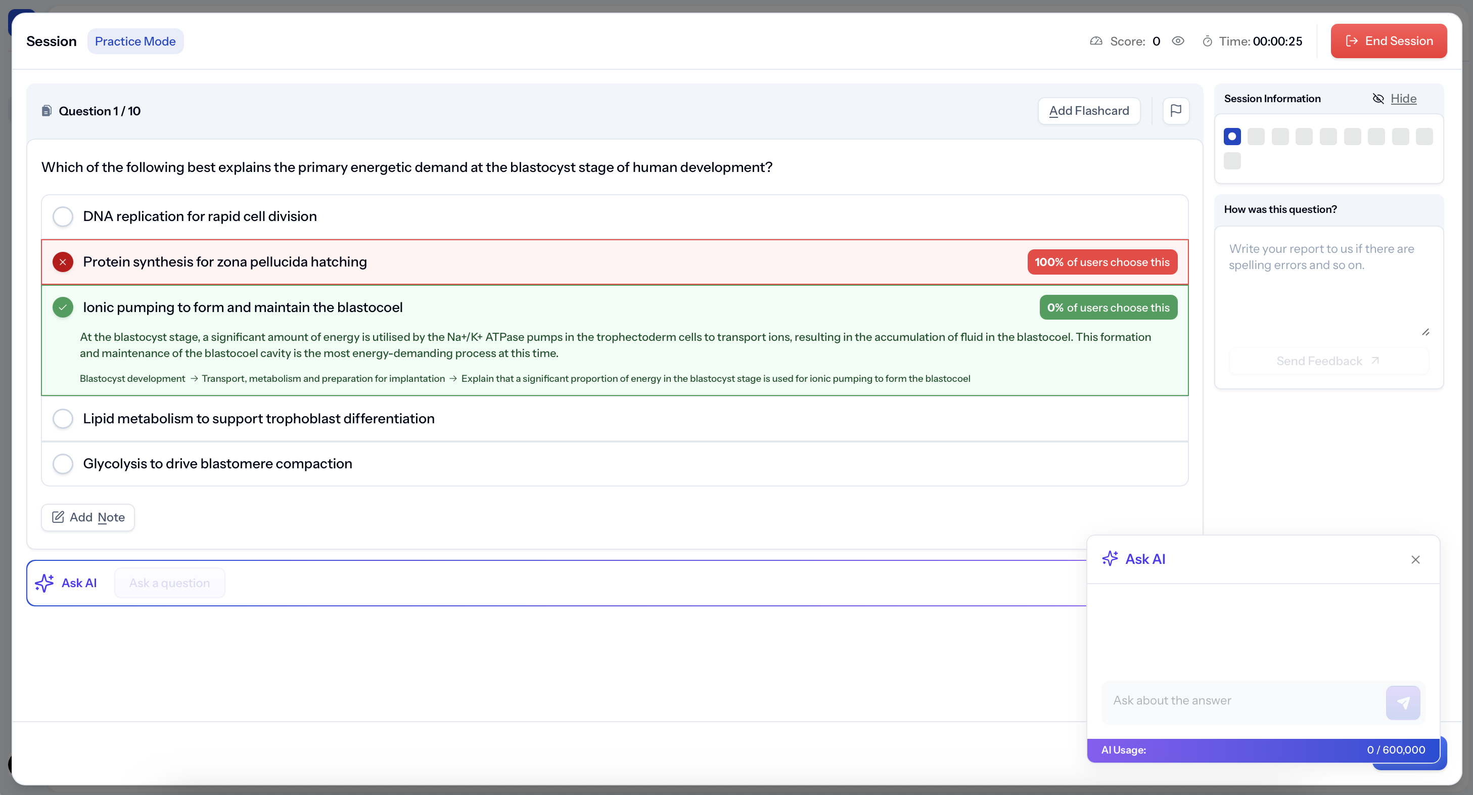Viewport: 1473px width, 795px height.
Task: Select DNA replication for rapid cell division
Action: [63, 217]
